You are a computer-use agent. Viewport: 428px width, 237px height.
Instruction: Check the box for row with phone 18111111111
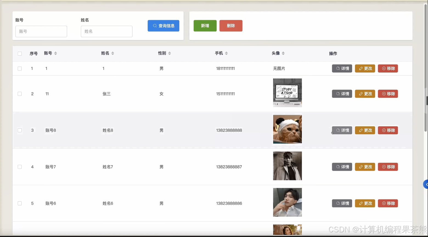click(x=20, y=68)
